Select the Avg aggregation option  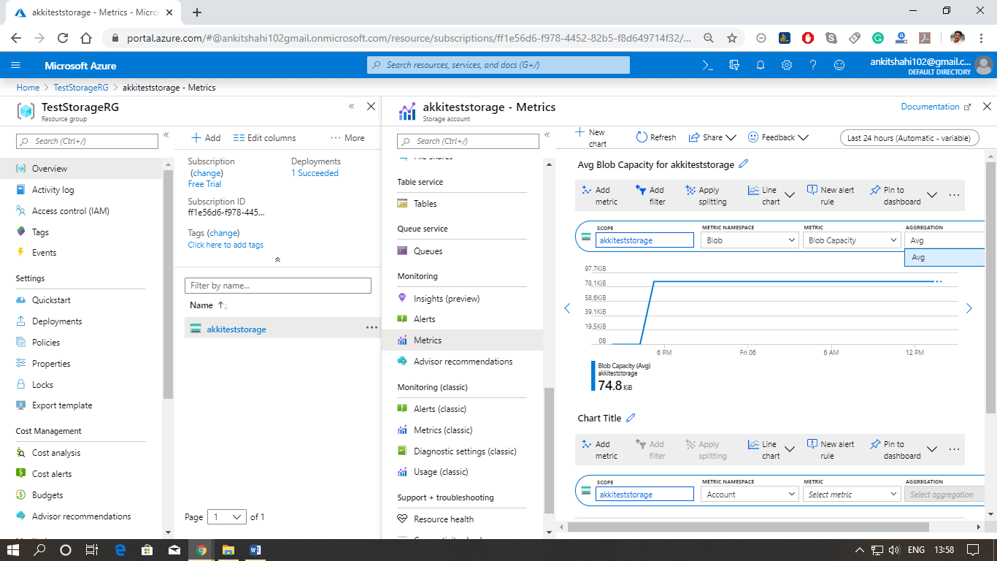click(x=944, y=258)
